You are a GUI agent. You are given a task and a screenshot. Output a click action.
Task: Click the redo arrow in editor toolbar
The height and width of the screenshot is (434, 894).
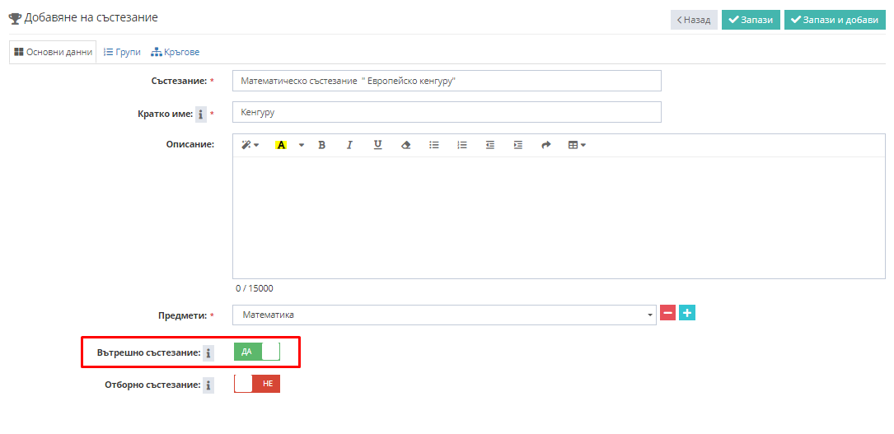(545, 145)
